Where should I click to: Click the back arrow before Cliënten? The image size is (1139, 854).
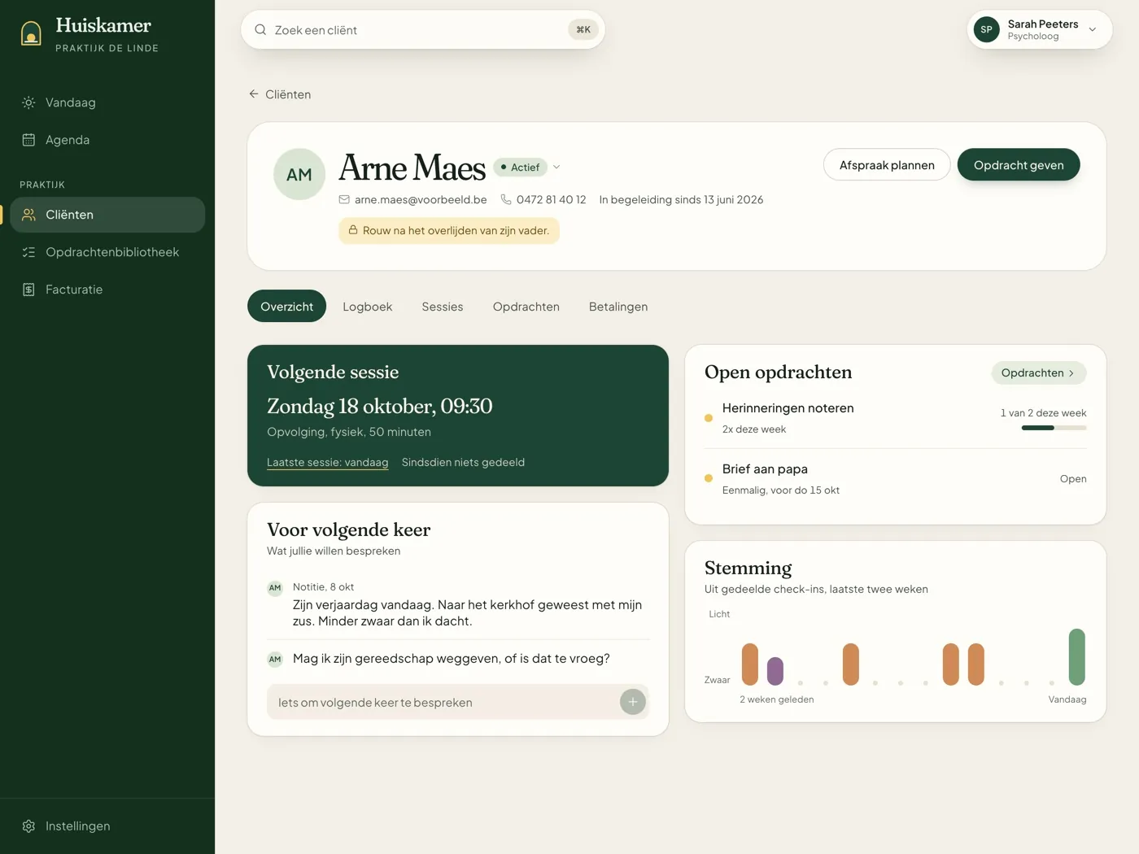254,94
